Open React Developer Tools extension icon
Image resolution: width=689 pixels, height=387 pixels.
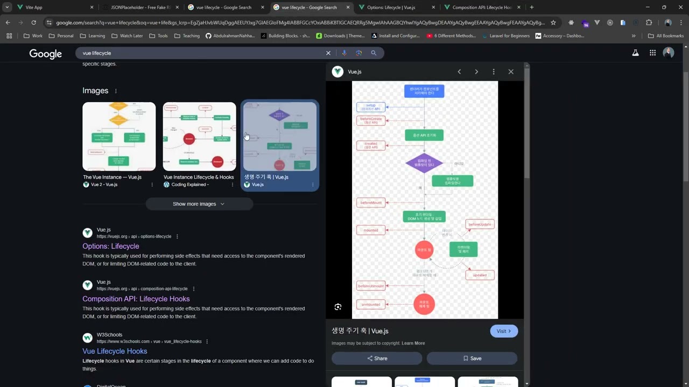571,23
